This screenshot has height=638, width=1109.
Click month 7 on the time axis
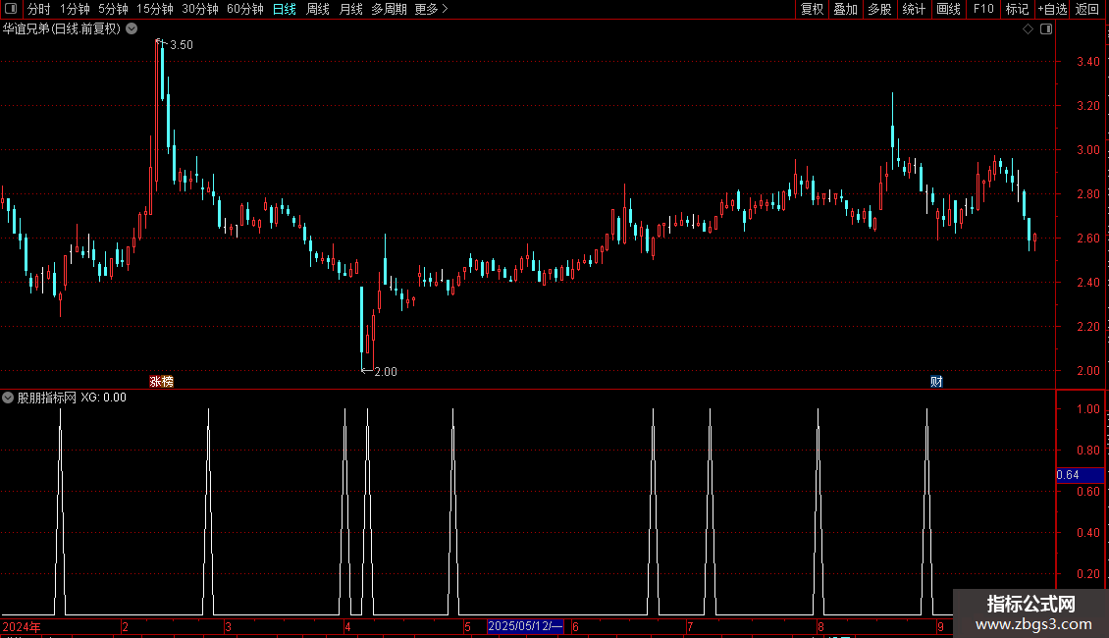[x=690, y=626]
